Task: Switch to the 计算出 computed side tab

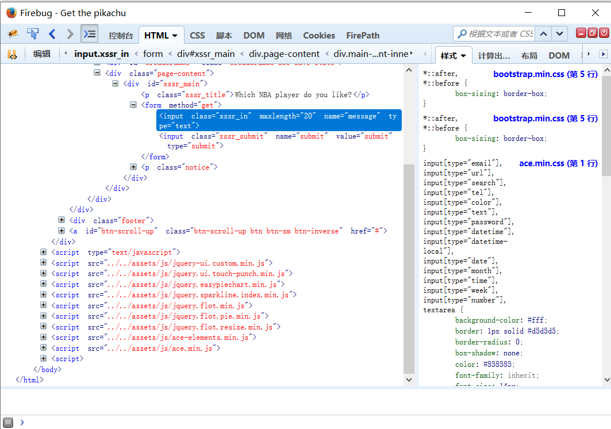Action: 494,56
